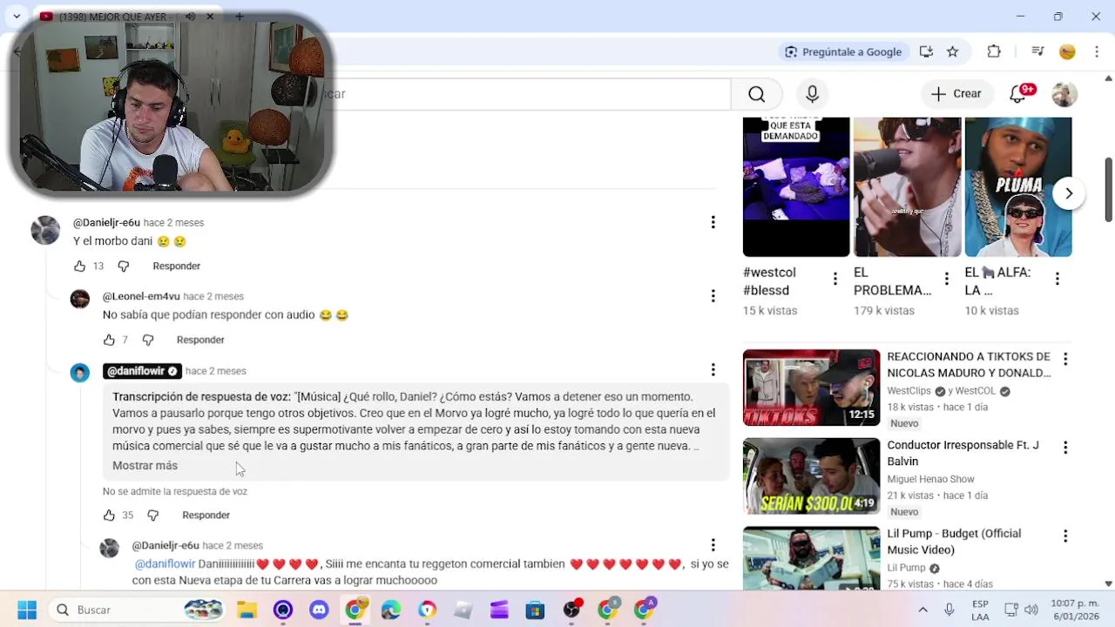Open options for EL ALFA short

[x=1057, y=280]
